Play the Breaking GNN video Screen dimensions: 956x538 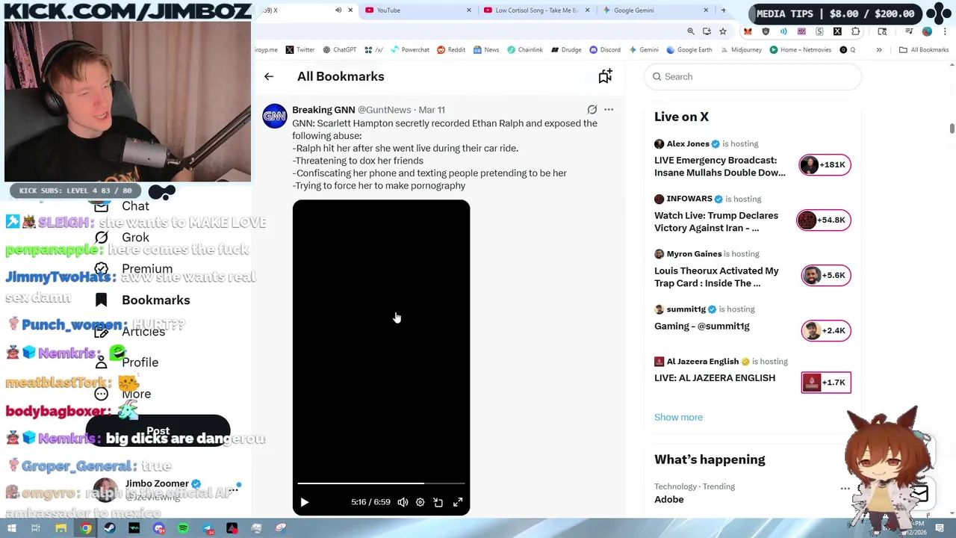pos(305,502)
